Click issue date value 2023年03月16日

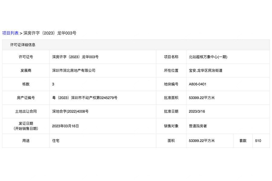(65, 126)
